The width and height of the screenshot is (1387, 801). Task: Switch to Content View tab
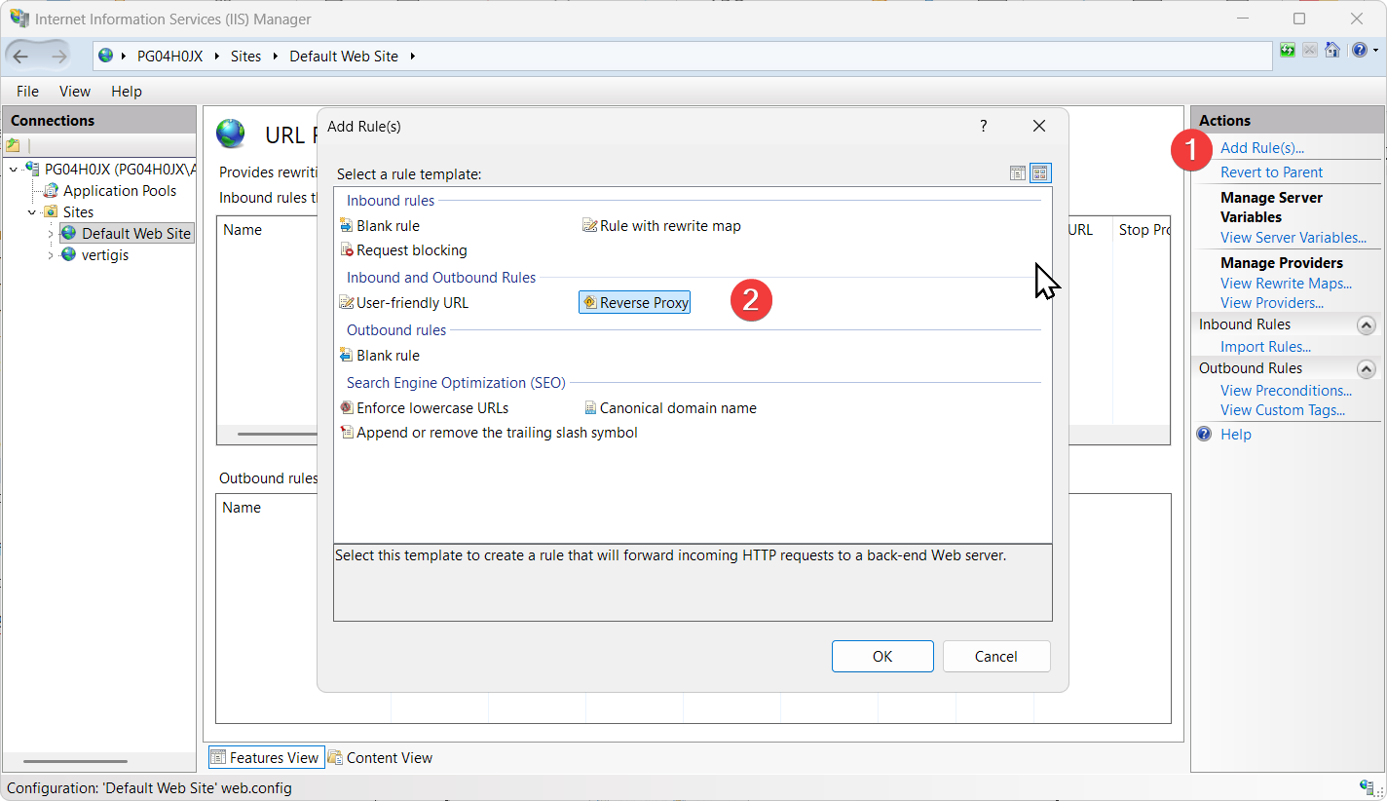click(x=380, y=758)
